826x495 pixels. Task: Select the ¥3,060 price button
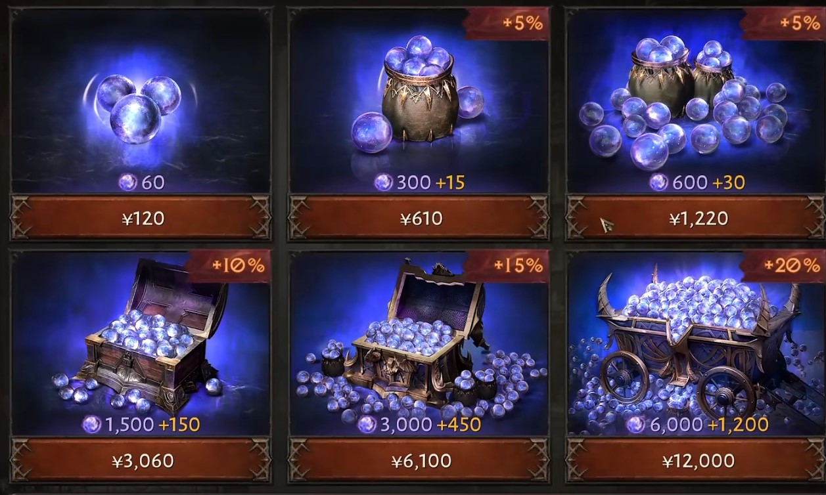pos(141,460)
